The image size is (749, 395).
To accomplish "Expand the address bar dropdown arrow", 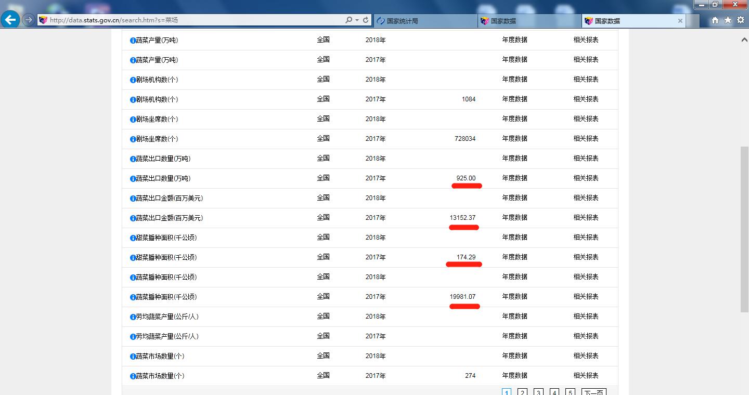I will coord(357,20).
